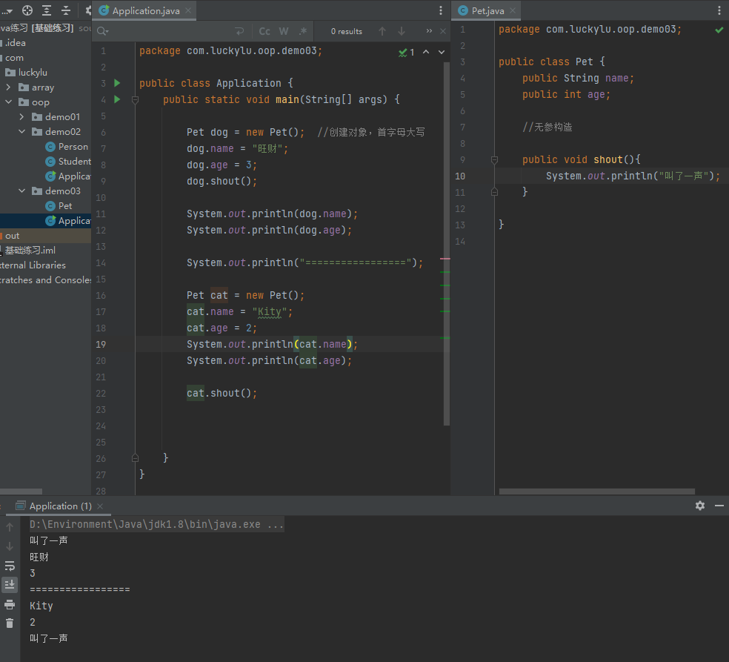
Task: Clear console output with the trash icon
Action: (10, 623)
